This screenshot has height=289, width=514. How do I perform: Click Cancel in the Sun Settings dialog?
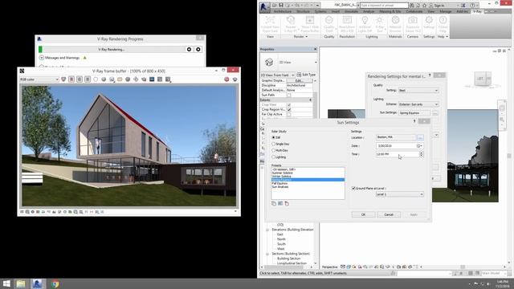click(389, 214)
